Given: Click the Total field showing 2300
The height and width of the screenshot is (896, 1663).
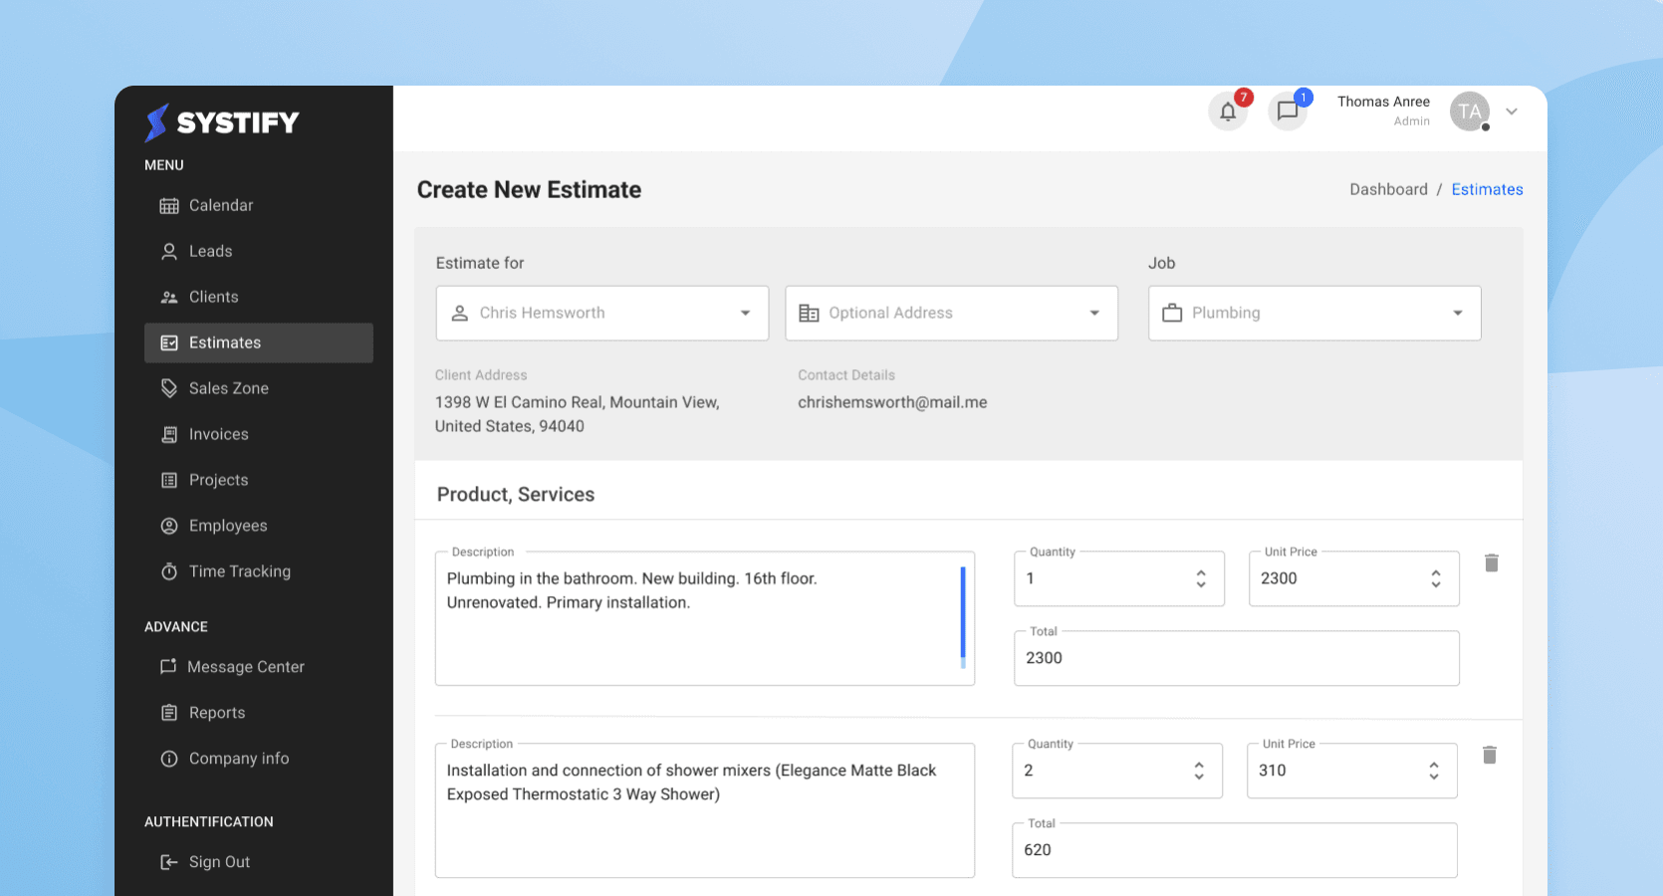Looking at the screenshot, I should coord(1237,658).
